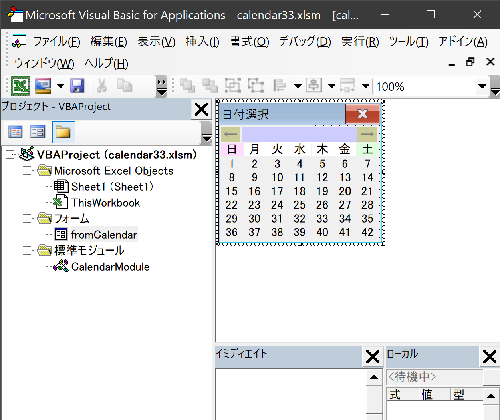Open the 表示(V) menu

(x=156, y=41)
